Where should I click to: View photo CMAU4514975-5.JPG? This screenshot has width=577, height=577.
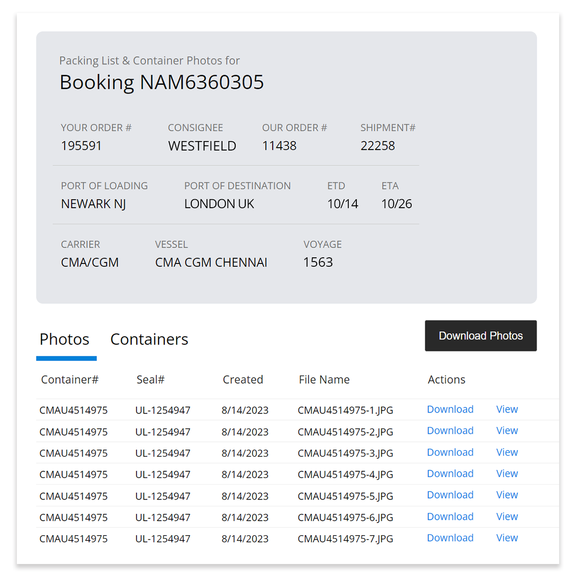coord(506,495)
